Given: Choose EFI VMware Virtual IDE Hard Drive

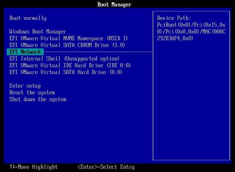Looking at the screenshot, I should (70, 66).
